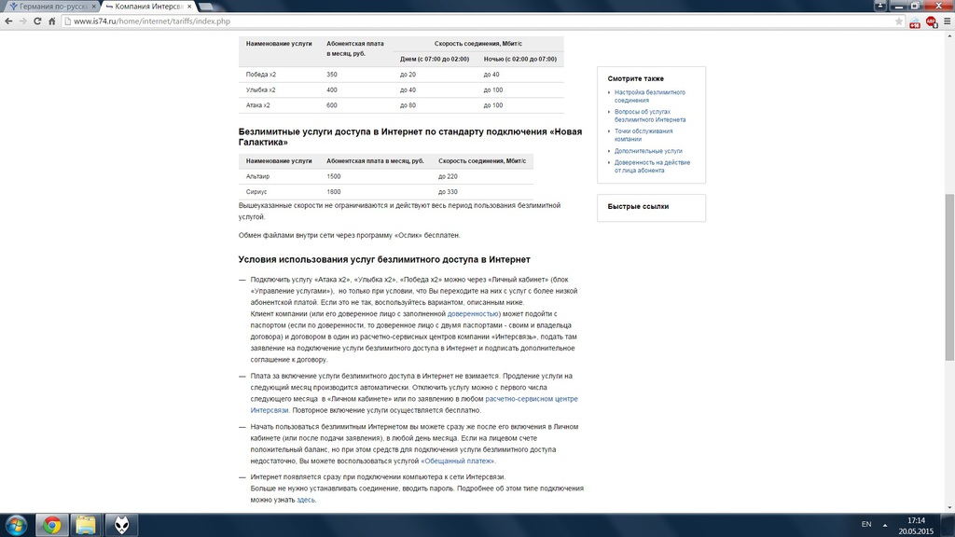Open the Chrome hamburger menu
955x537 pixels.
[x=948, y=21]
